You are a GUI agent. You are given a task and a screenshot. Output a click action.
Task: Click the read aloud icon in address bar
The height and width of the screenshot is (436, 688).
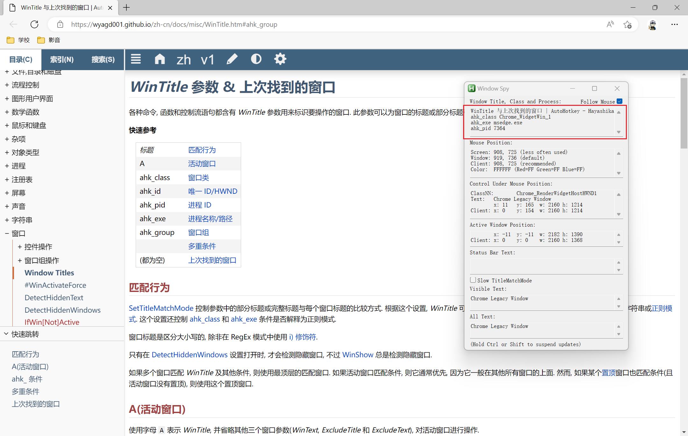[x=610, y=25]
